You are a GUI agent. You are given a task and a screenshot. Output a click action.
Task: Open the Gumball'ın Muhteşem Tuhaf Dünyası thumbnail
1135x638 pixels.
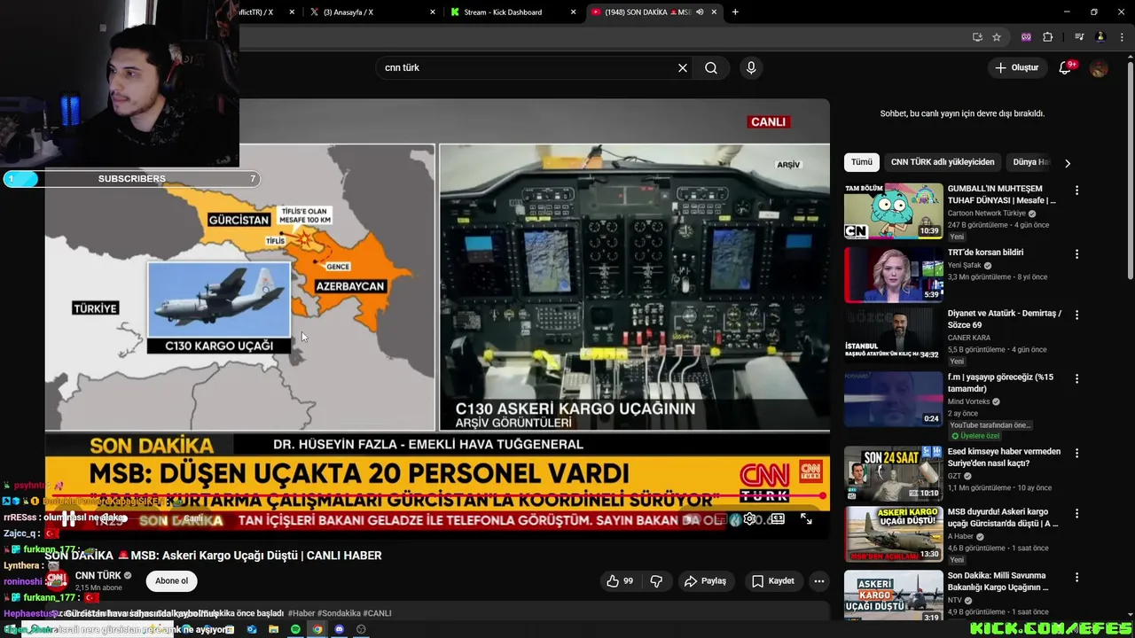893,211
